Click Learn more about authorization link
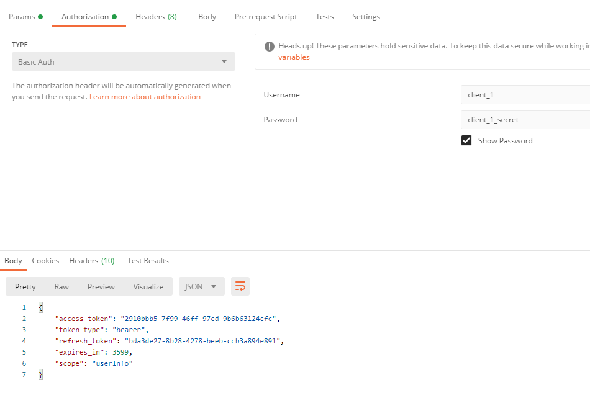 pyautogui.click(x=145, y=97)
